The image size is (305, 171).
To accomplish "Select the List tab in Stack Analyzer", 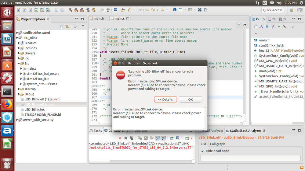I will tap(203, 144).
